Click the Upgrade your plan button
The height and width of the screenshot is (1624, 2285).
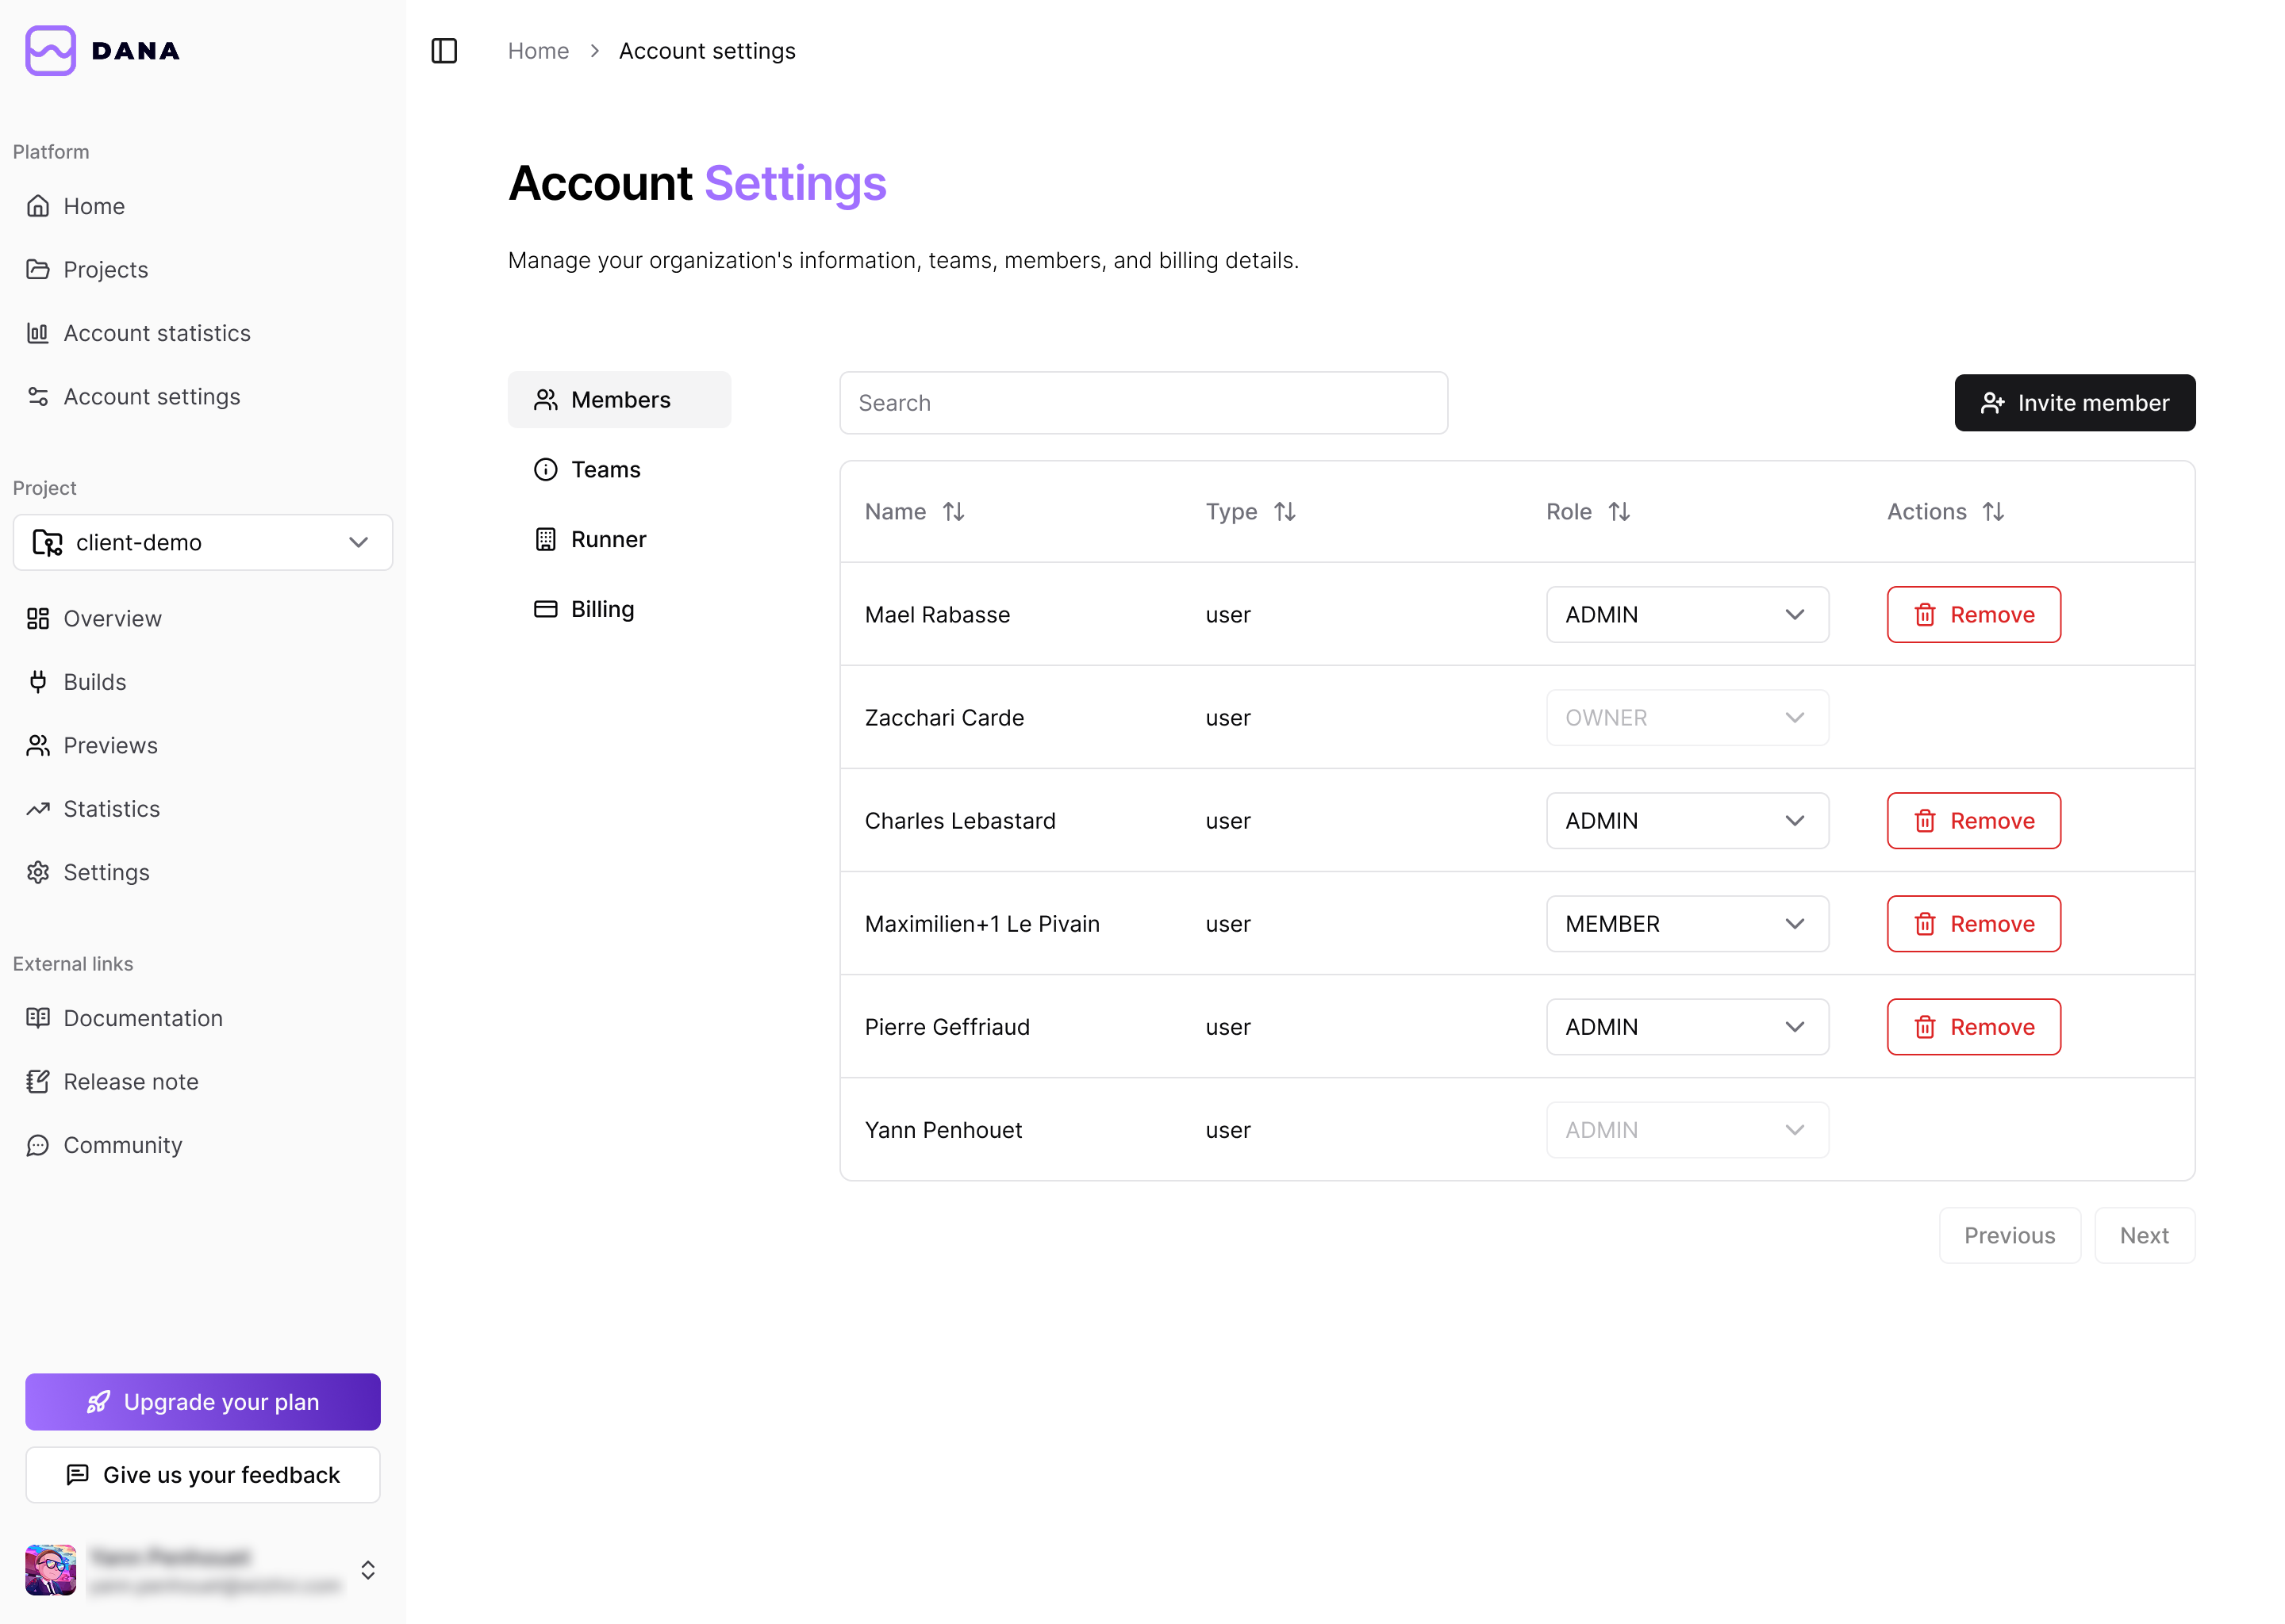(202, 1401)
